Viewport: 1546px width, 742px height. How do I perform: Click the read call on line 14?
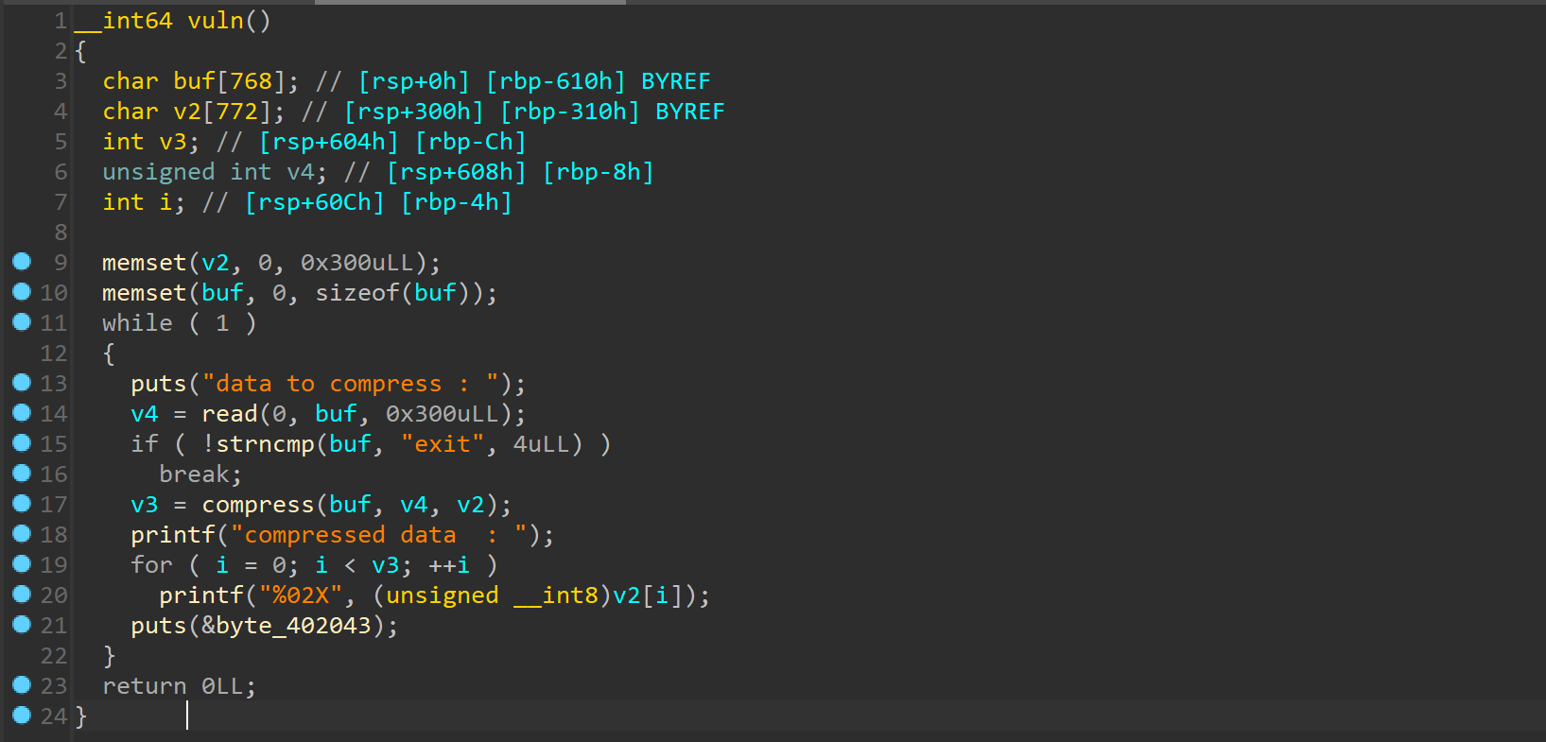230,414
